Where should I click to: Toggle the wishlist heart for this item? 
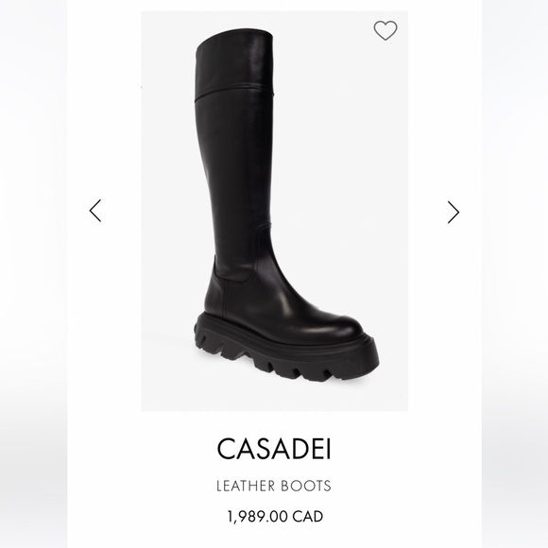385,30
